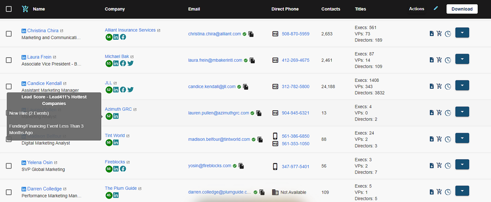The image size is (491, 202).
Task: Open actions dropdown for Madison Belfour's row
Action: [x=462, y=138]
